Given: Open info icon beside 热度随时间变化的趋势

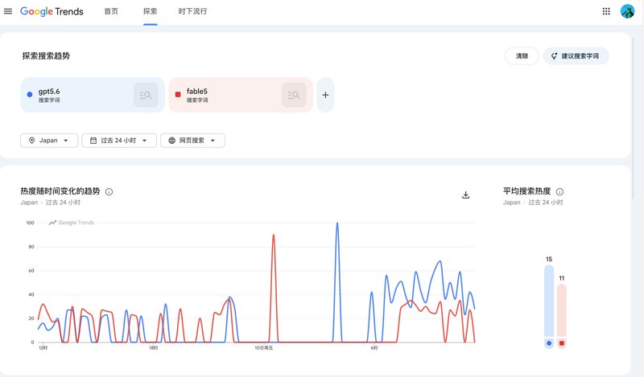Looking at the screenshot, I should (x=109, y=191).
